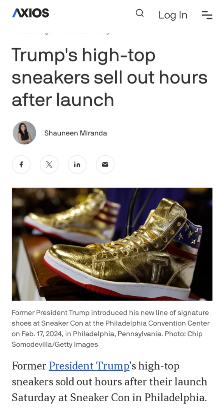
Task: Click the article headline about sneakers
Action: tap(110, 77)
